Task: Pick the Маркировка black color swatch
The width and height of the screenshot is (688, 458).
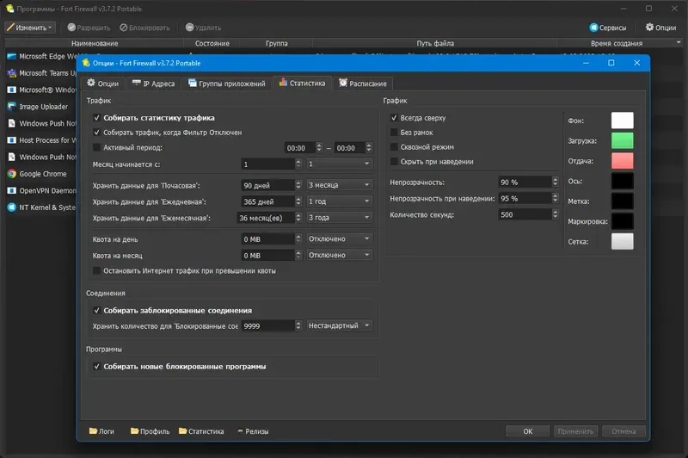Action: click(x=622, y=221)
